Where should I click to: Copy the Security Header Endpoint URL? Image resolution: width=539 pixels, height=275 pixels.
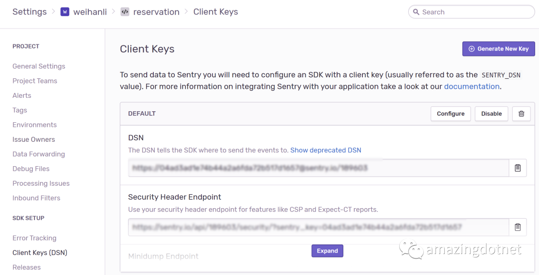tap(518, 227)
